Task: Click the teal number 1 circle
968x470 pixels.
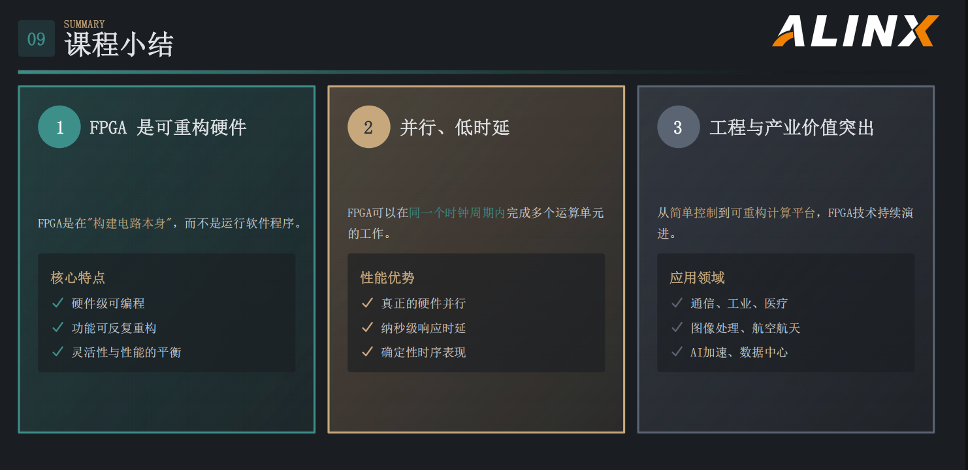Action: pyautogui.click(x=59, y=127)
